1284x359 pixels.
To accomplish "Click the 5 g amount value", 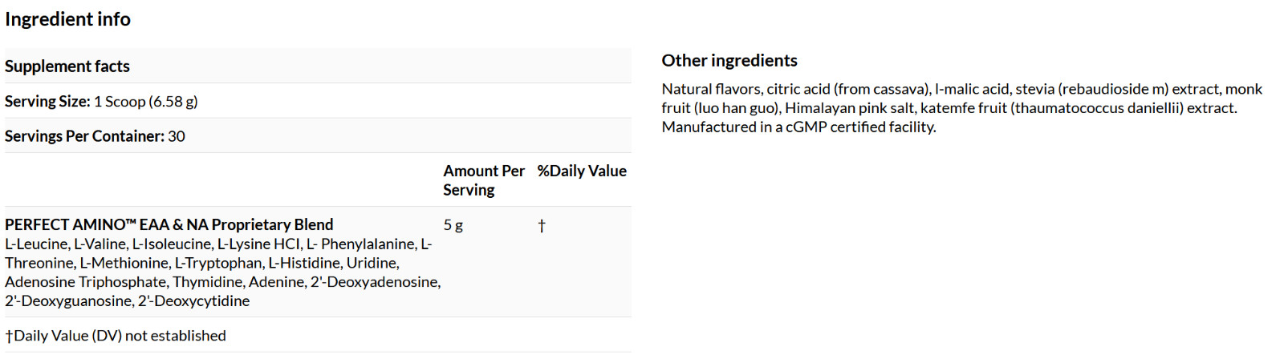I will (x=453, y=225).
